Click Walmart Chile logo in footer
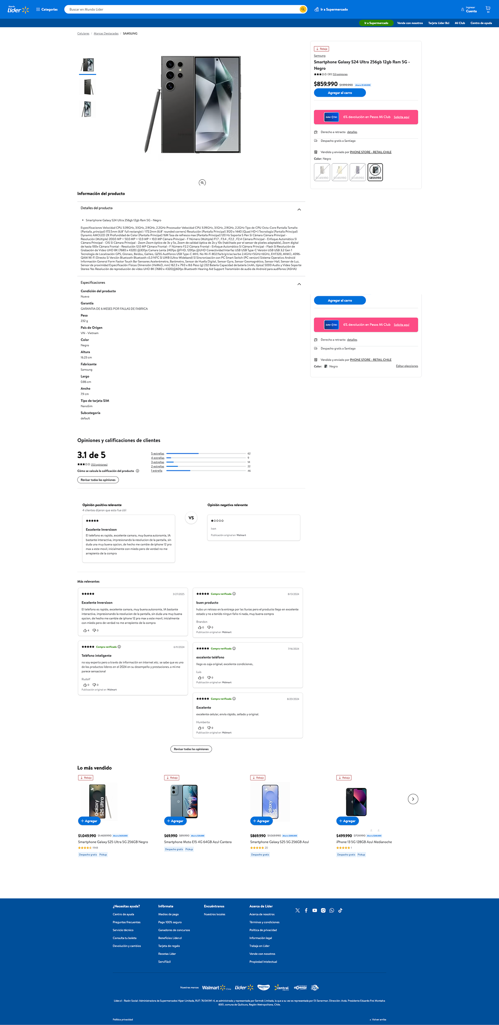499x1025 pixels. 216,988
